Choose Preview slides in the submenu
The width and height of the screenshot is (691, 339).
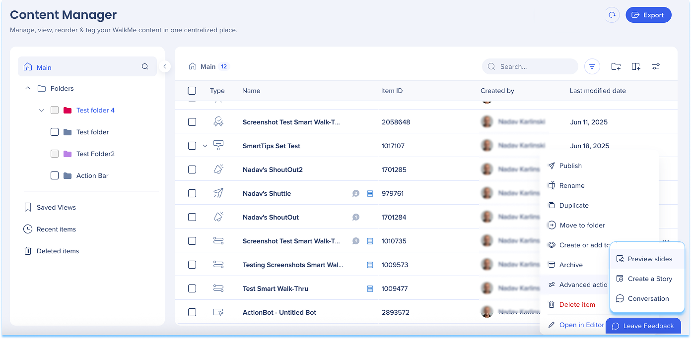649,259
